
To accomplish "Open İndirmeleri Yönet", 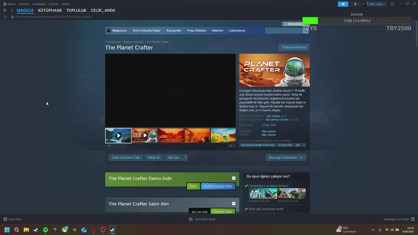I will pos(202,219).
